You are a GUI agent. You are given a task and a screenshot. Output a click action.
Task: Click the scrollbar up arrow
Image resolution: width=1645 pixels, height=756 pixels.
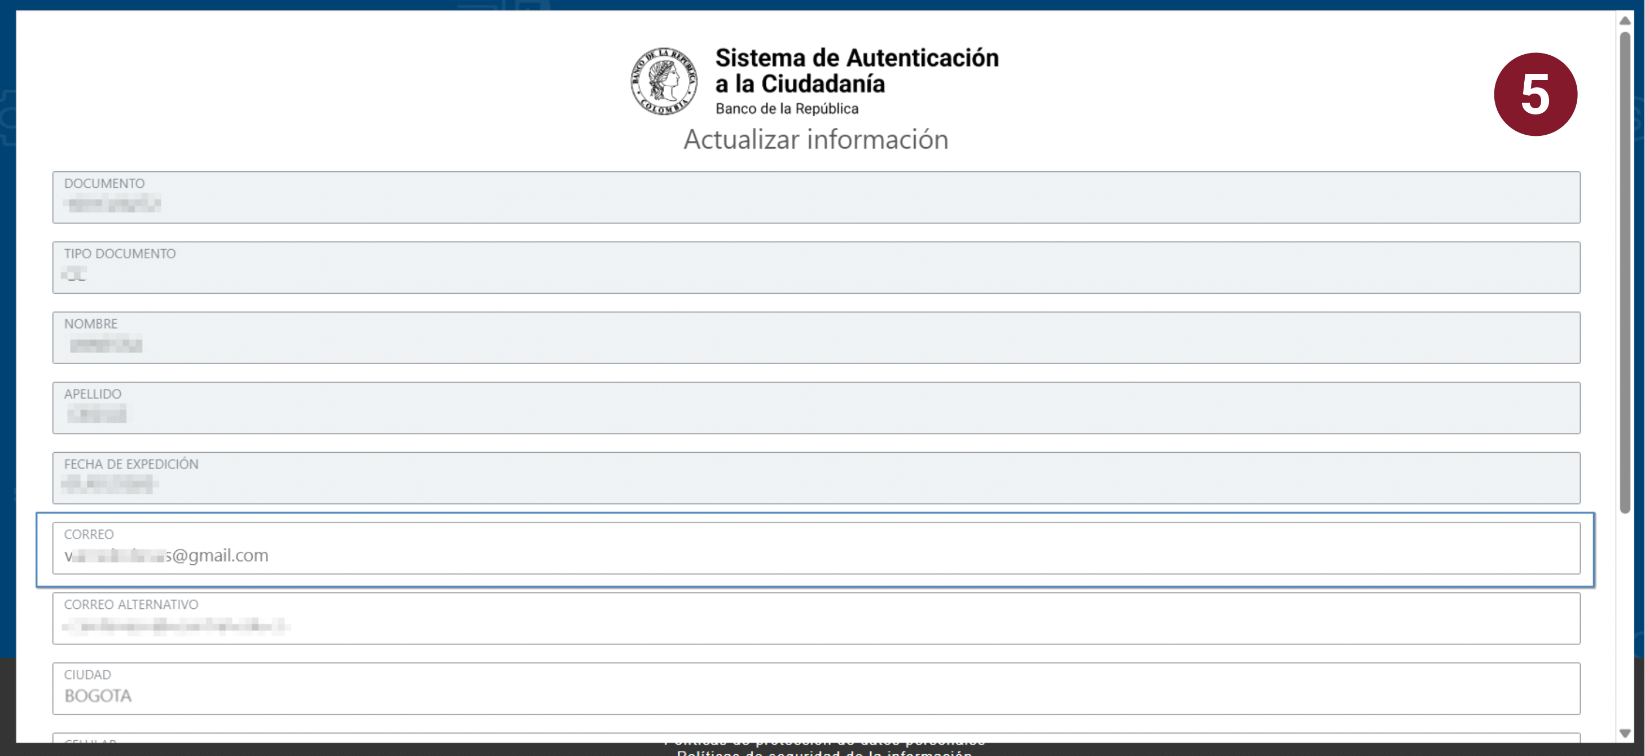(x=1625, y=20)
